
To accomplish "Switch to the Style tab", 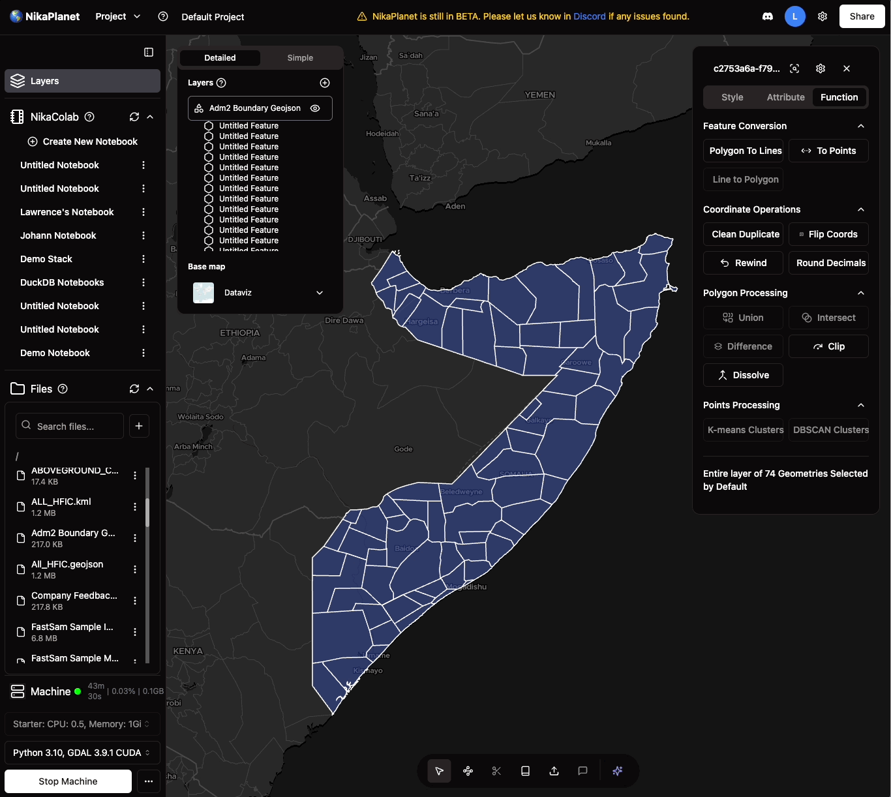I will (x=732, y=97).
